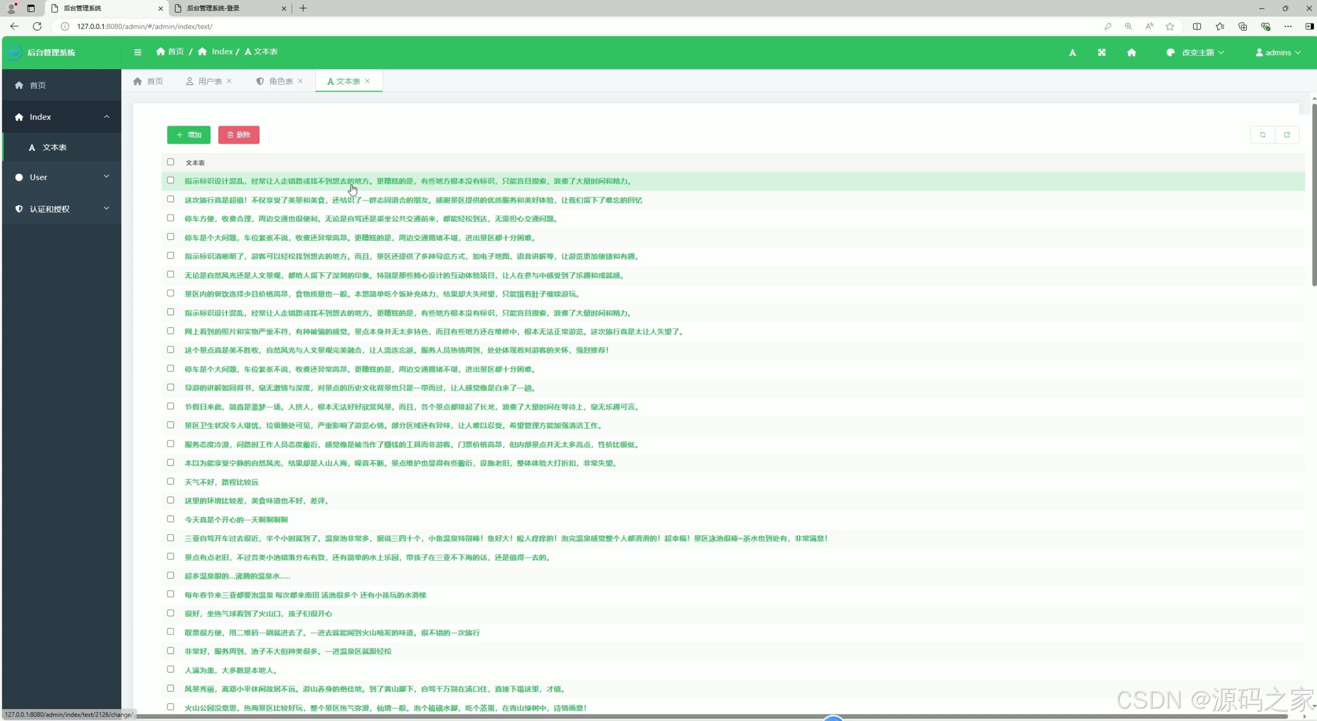Expand the 认证和授权 sidebar menu
Viewport: 1317px width, 721px height.
point(61,209)
